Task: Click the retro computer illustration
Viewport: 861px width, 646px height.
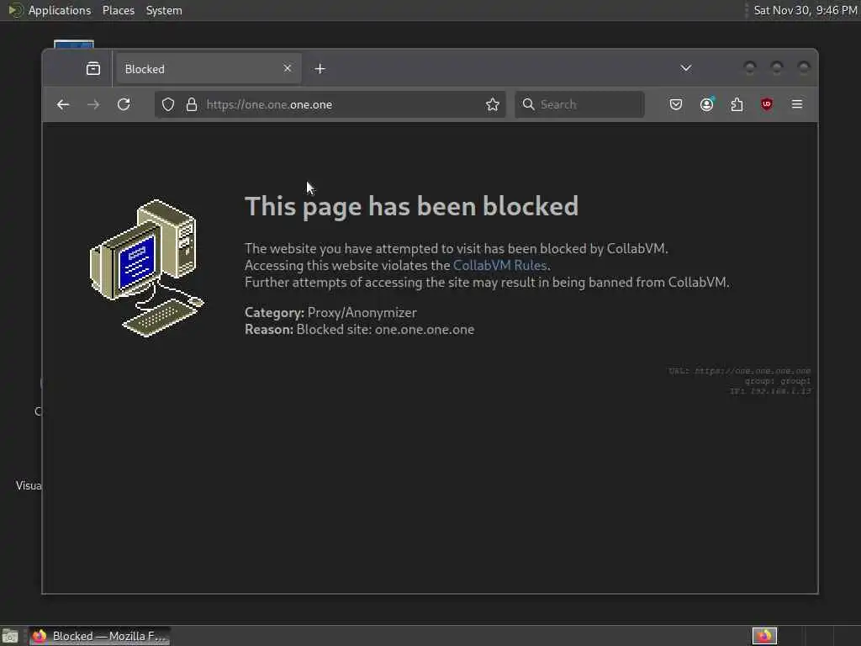Action: [x=146, y=268]
